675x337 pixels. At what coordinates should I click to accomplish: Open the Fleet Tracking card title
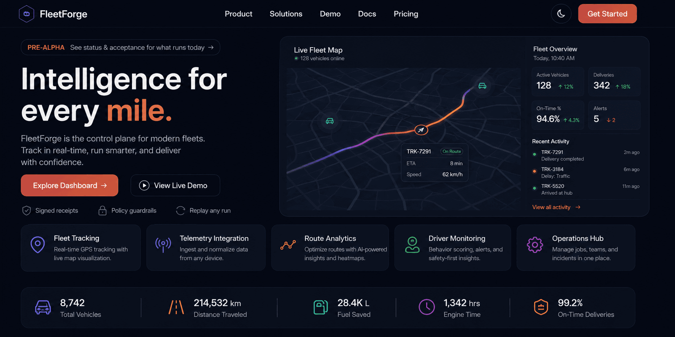click(x=76, y=238)
